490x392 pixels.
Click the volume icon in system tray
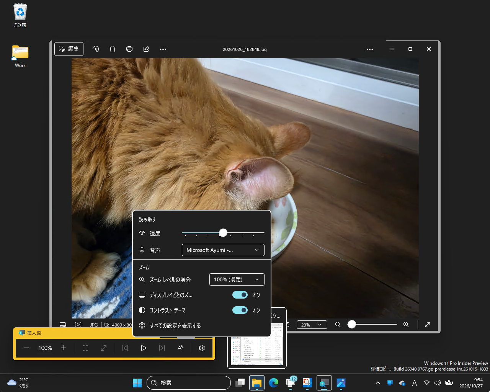(438, 383)
